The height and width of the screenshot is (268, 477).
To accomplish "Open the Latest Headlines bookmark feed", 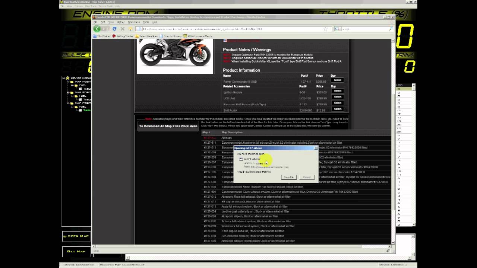I will [146, 36].
